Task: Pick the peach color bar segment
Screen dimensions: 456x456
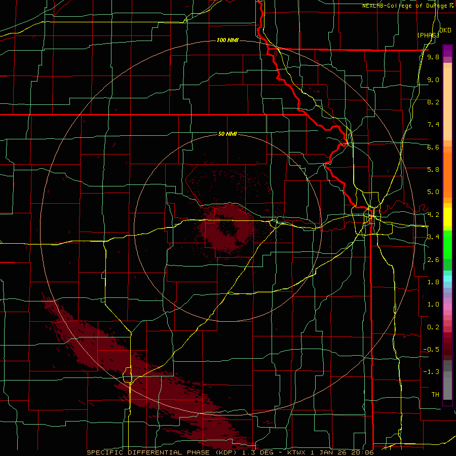Action: (447, 104)
